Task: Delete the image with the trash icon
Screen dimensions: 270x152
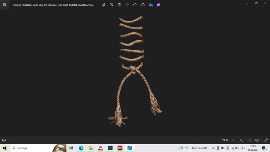Action: tap(119, 5)
